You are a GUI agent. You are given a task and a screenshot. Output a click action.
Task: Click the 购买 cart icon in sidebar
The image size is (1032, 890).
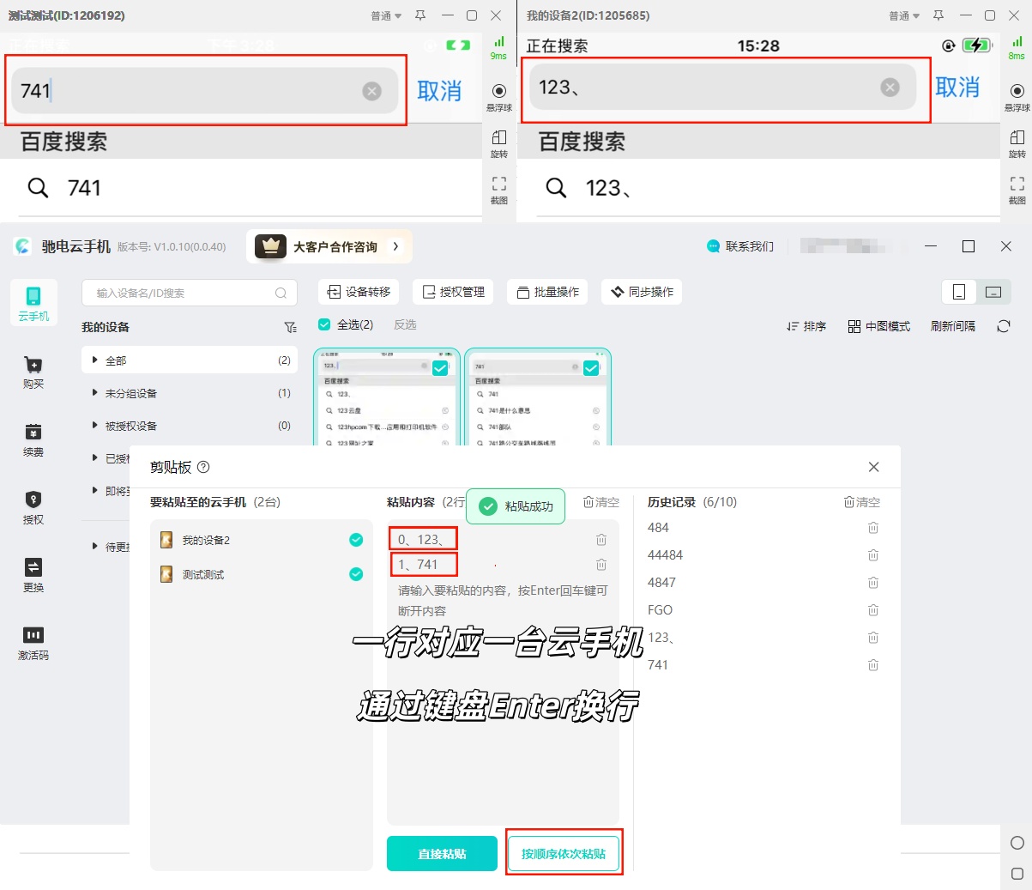tap(33, 366)
